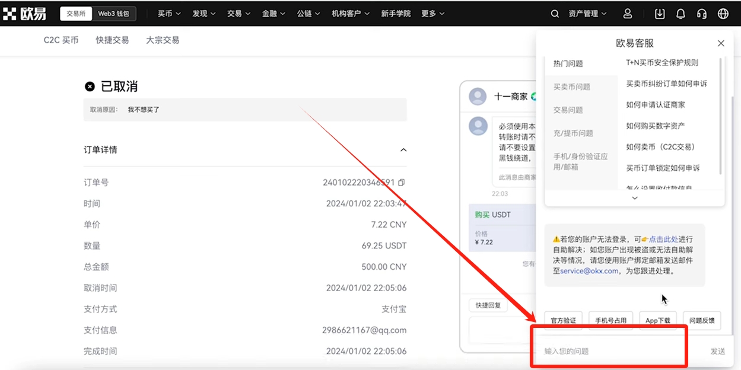Select the 大宗交易 tab

coord(163,40)
